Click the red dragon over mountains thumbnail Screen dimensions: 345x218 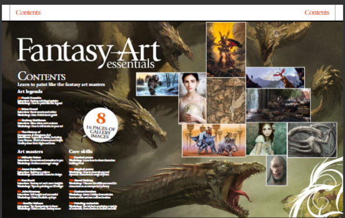(x=275, y=78)
